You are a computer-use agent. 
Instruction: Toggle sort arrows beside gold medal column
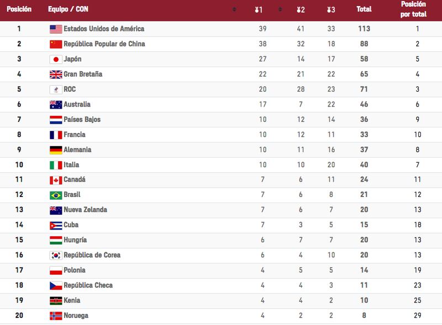pyautogui.click(x=280, y=9)
